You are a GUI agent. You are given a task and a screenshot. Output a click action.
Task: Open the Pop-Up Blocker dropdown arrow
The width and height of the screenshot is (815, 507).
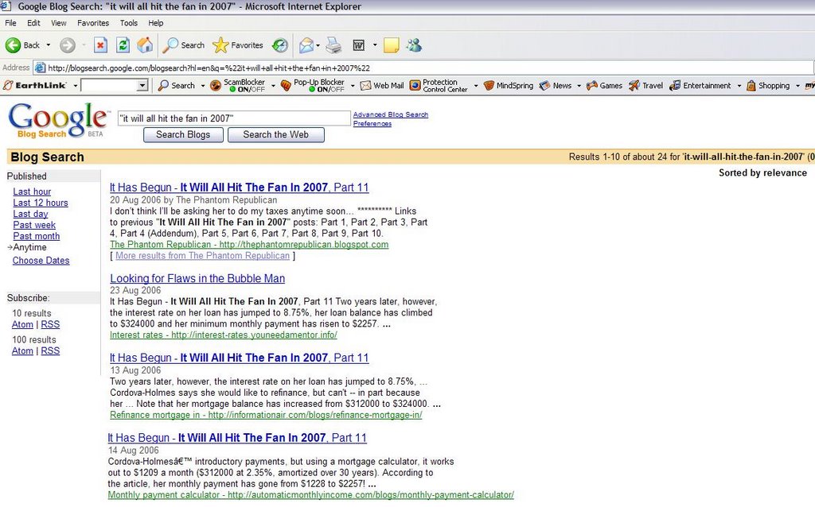click(353, 86)
